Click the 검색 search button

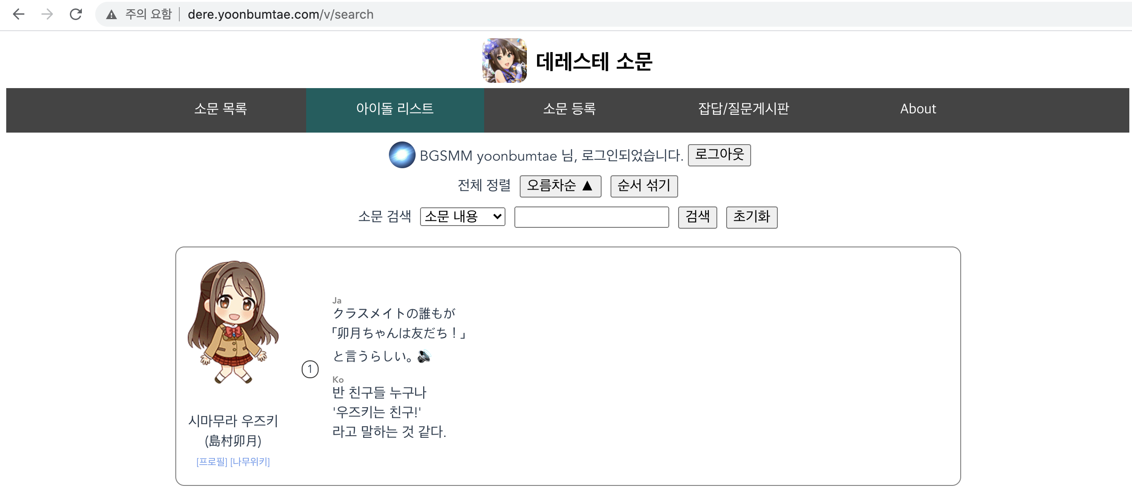[x=697, y=217]
